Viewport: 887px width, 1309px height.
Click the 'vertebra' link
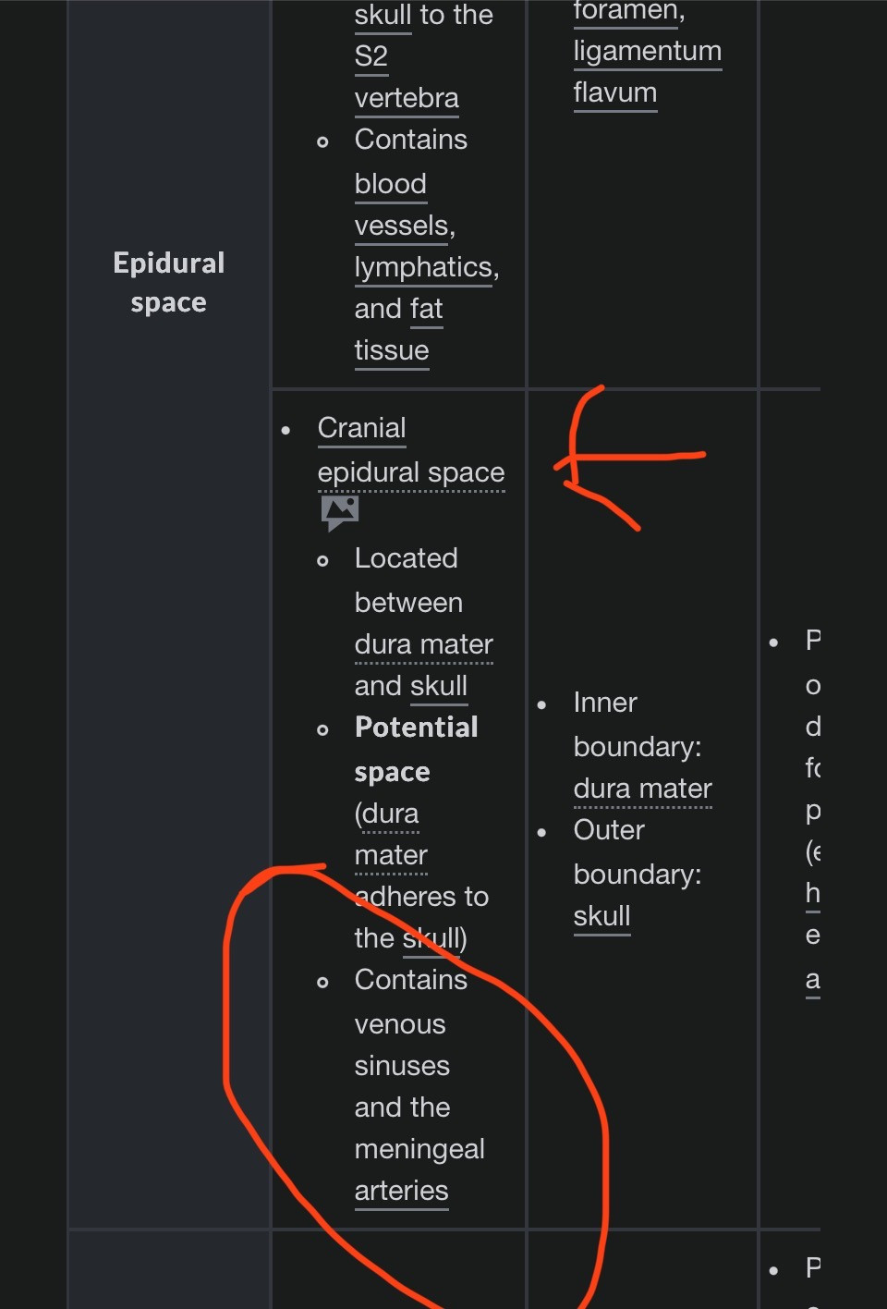(x=407, y=98)
